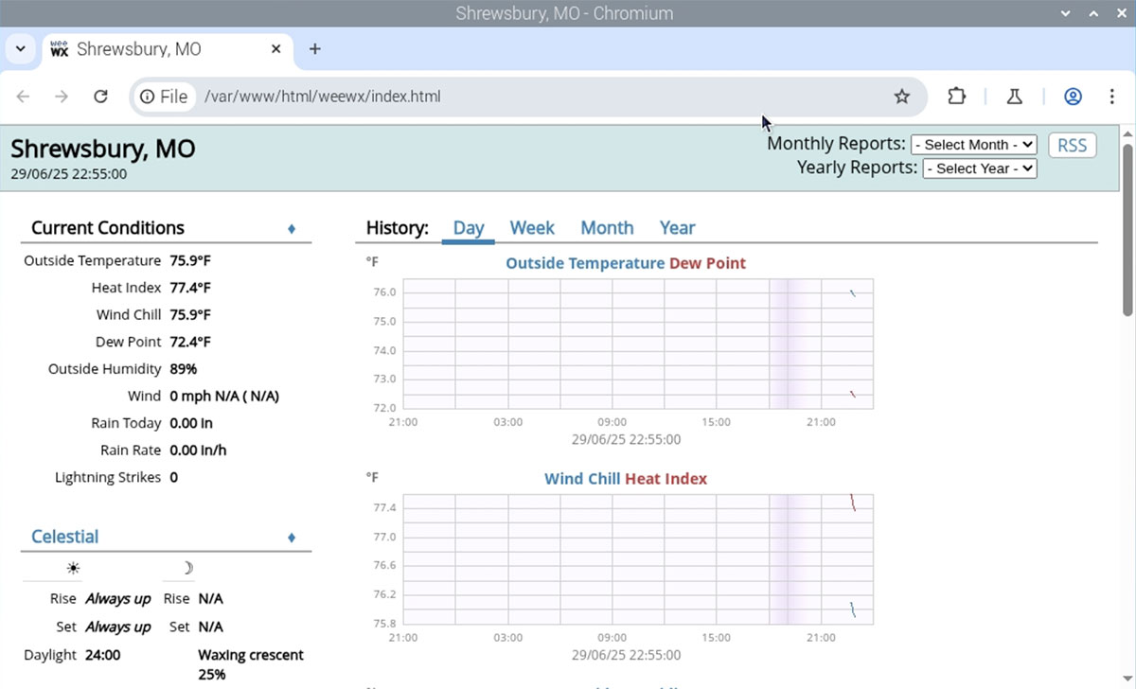Click the Current Conditions heading
The width and height of the screenshot is (1136, 689).
click(108, 228)
